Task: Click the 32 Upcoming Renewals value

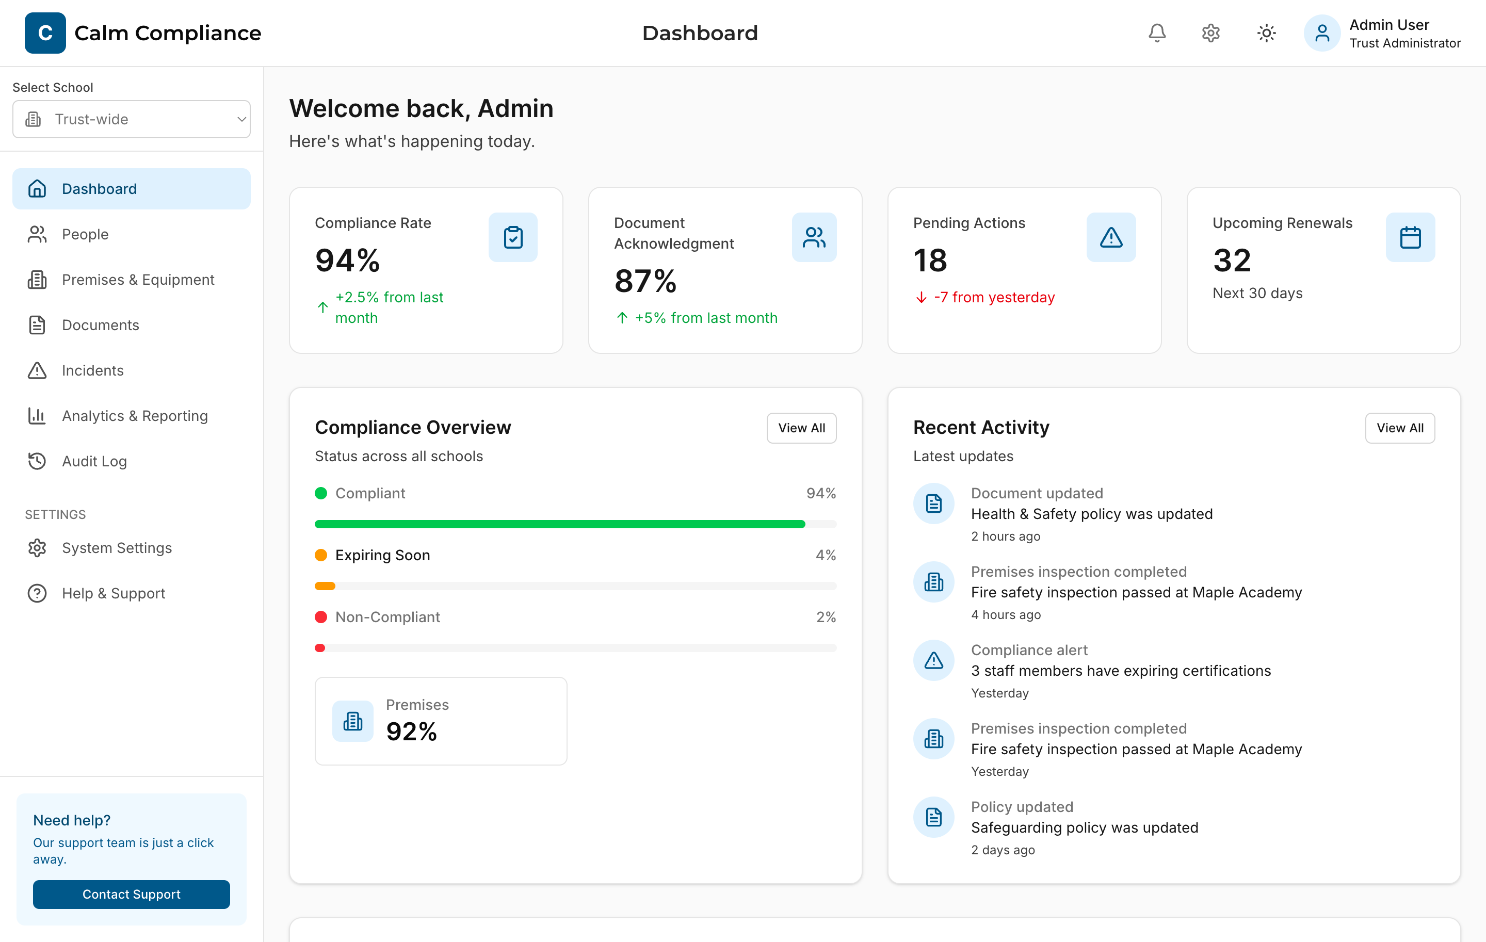Action: (x=1232, y=261)
